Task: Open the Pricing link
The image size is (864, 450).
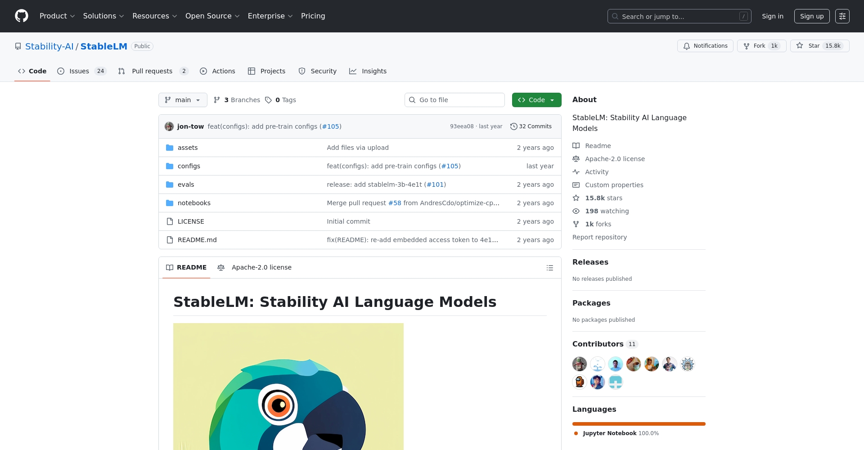Action: tap(313, 16)
